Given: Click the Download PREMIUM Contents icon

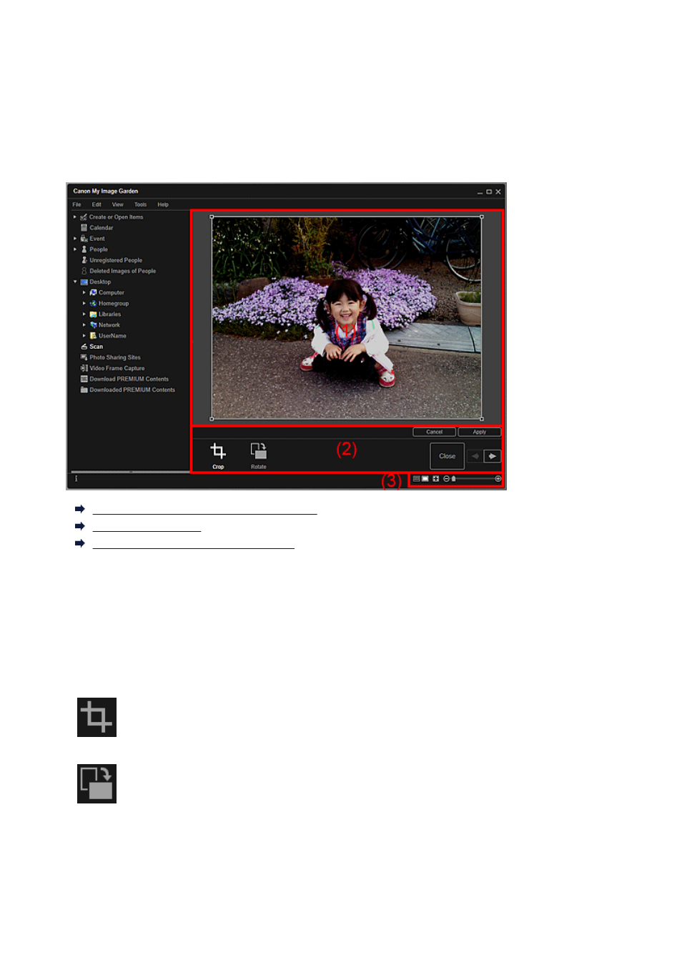Looking at the screenshot, I should (x=84, y=379).
